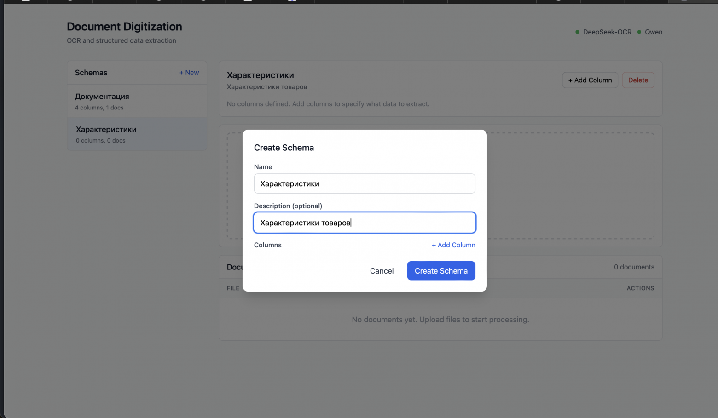718x418 pixels.
Task: Click the 0 documents counter
Action: (x=633, y=267)
